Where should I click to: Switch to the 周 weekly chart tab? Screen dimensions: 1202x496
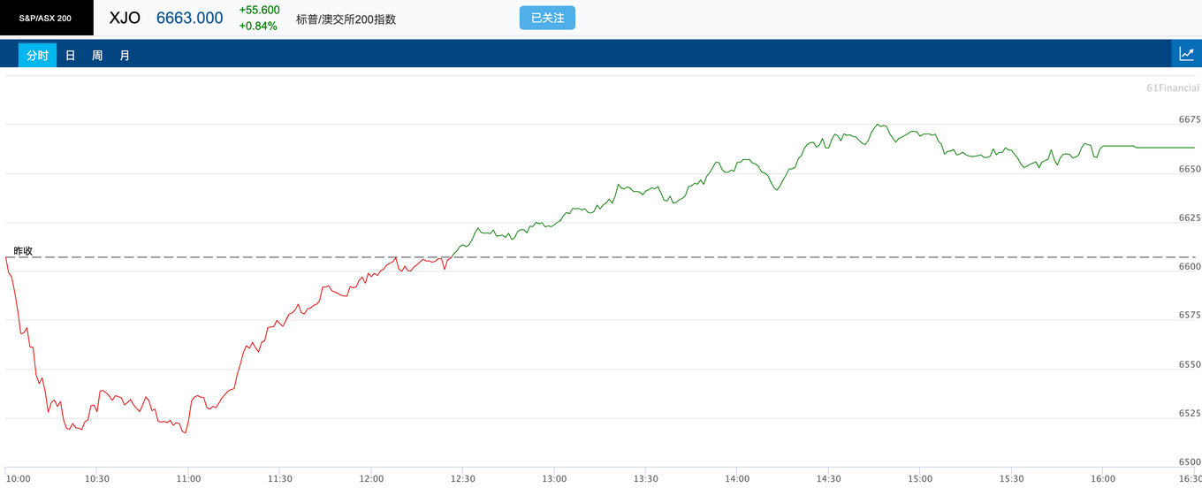tap(97, 55)
